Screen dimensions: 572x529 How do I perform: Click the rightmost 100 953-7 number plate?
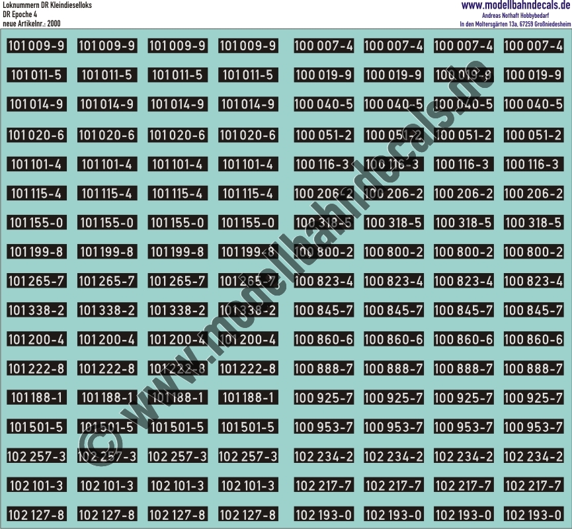click(534, 427)
